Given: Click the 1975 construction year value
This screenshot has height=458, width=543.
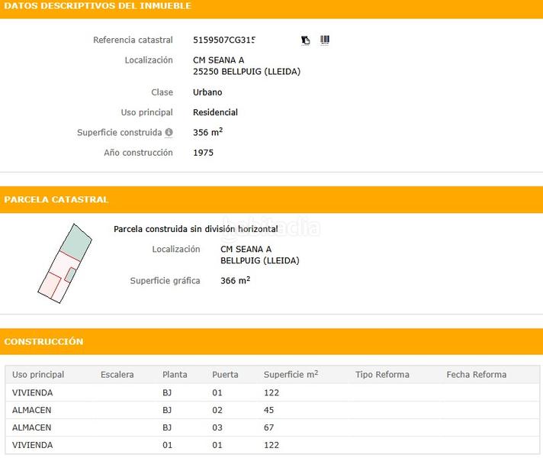Looking at the screenshot, I should tap(203, 153).
